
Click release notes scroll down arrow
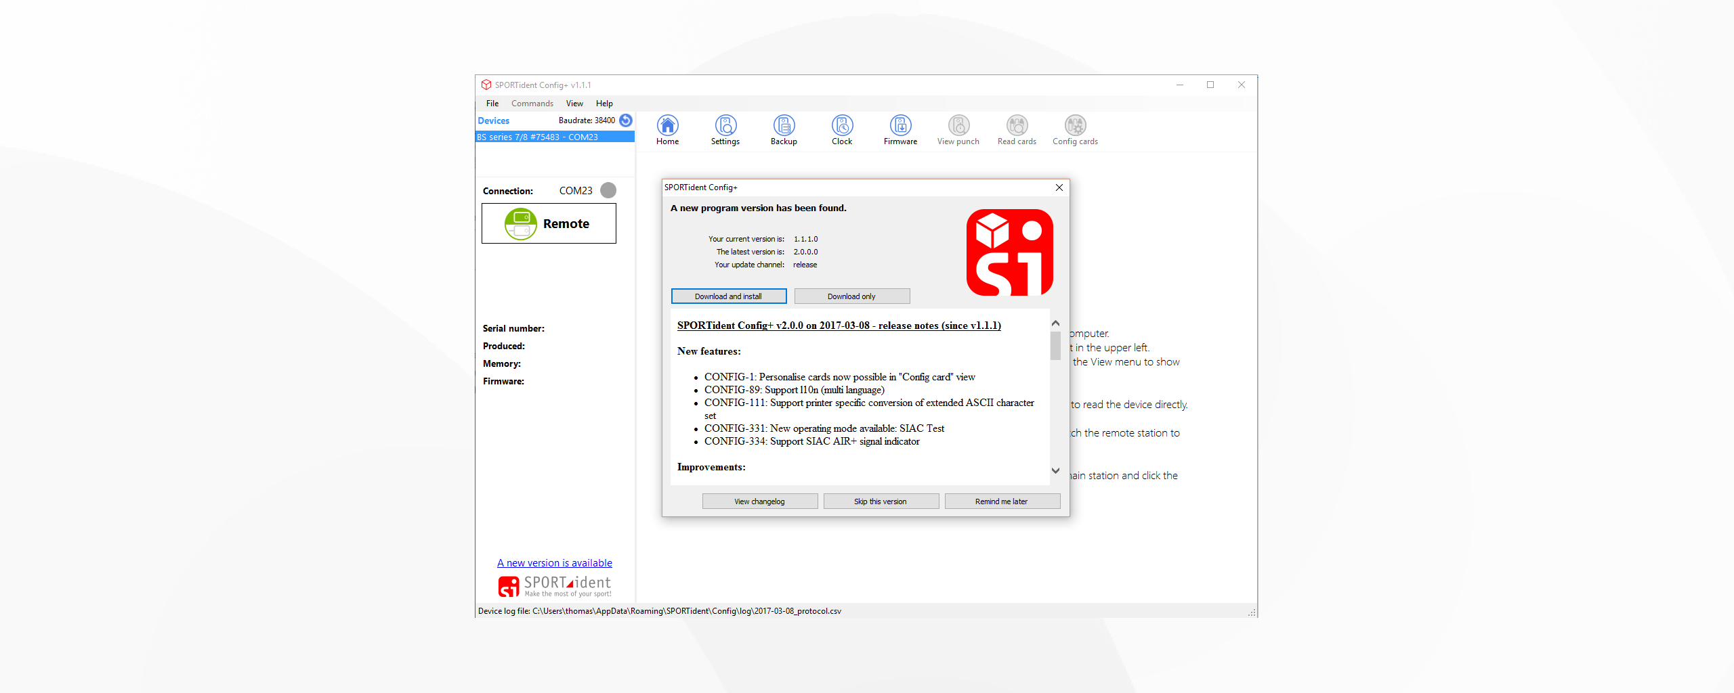tap(1055, 470)
